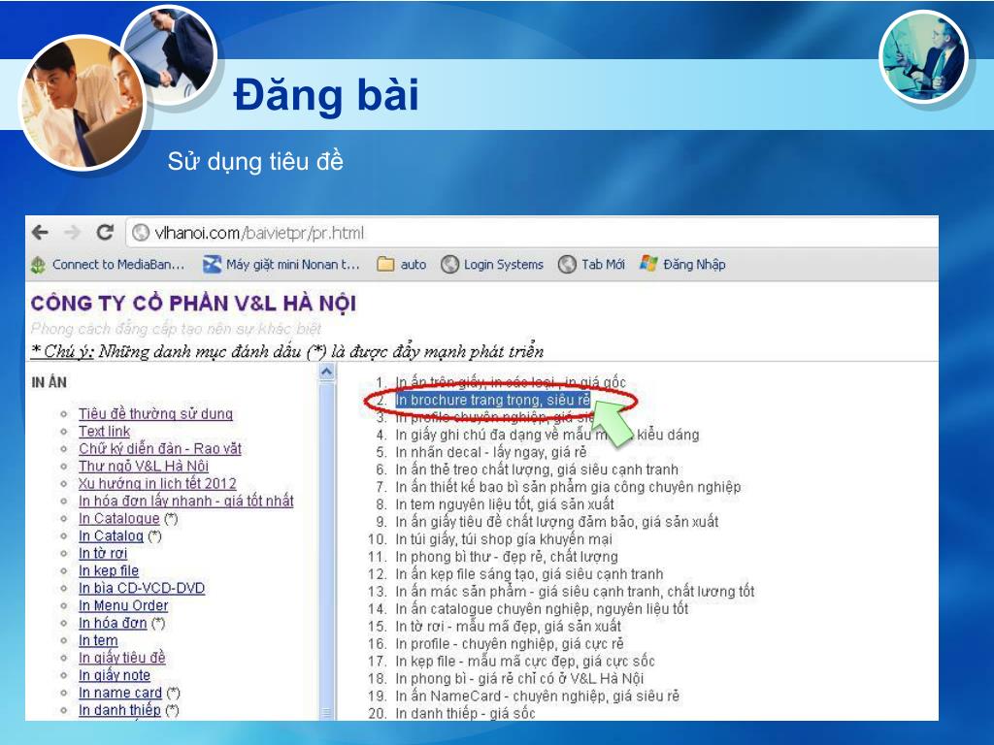Image resolution: width=994 pixels, height=745 pixels.
Task: Click 'In ấn NameCard - chuyên nghiệp' title
Action: click(x=538, y=696)
